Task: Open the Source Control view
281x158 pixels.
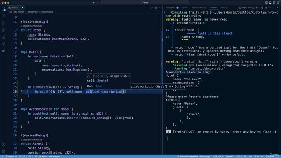Action: 4,23
